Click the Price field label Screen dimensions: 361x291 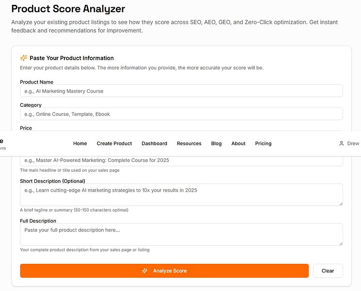26,128
